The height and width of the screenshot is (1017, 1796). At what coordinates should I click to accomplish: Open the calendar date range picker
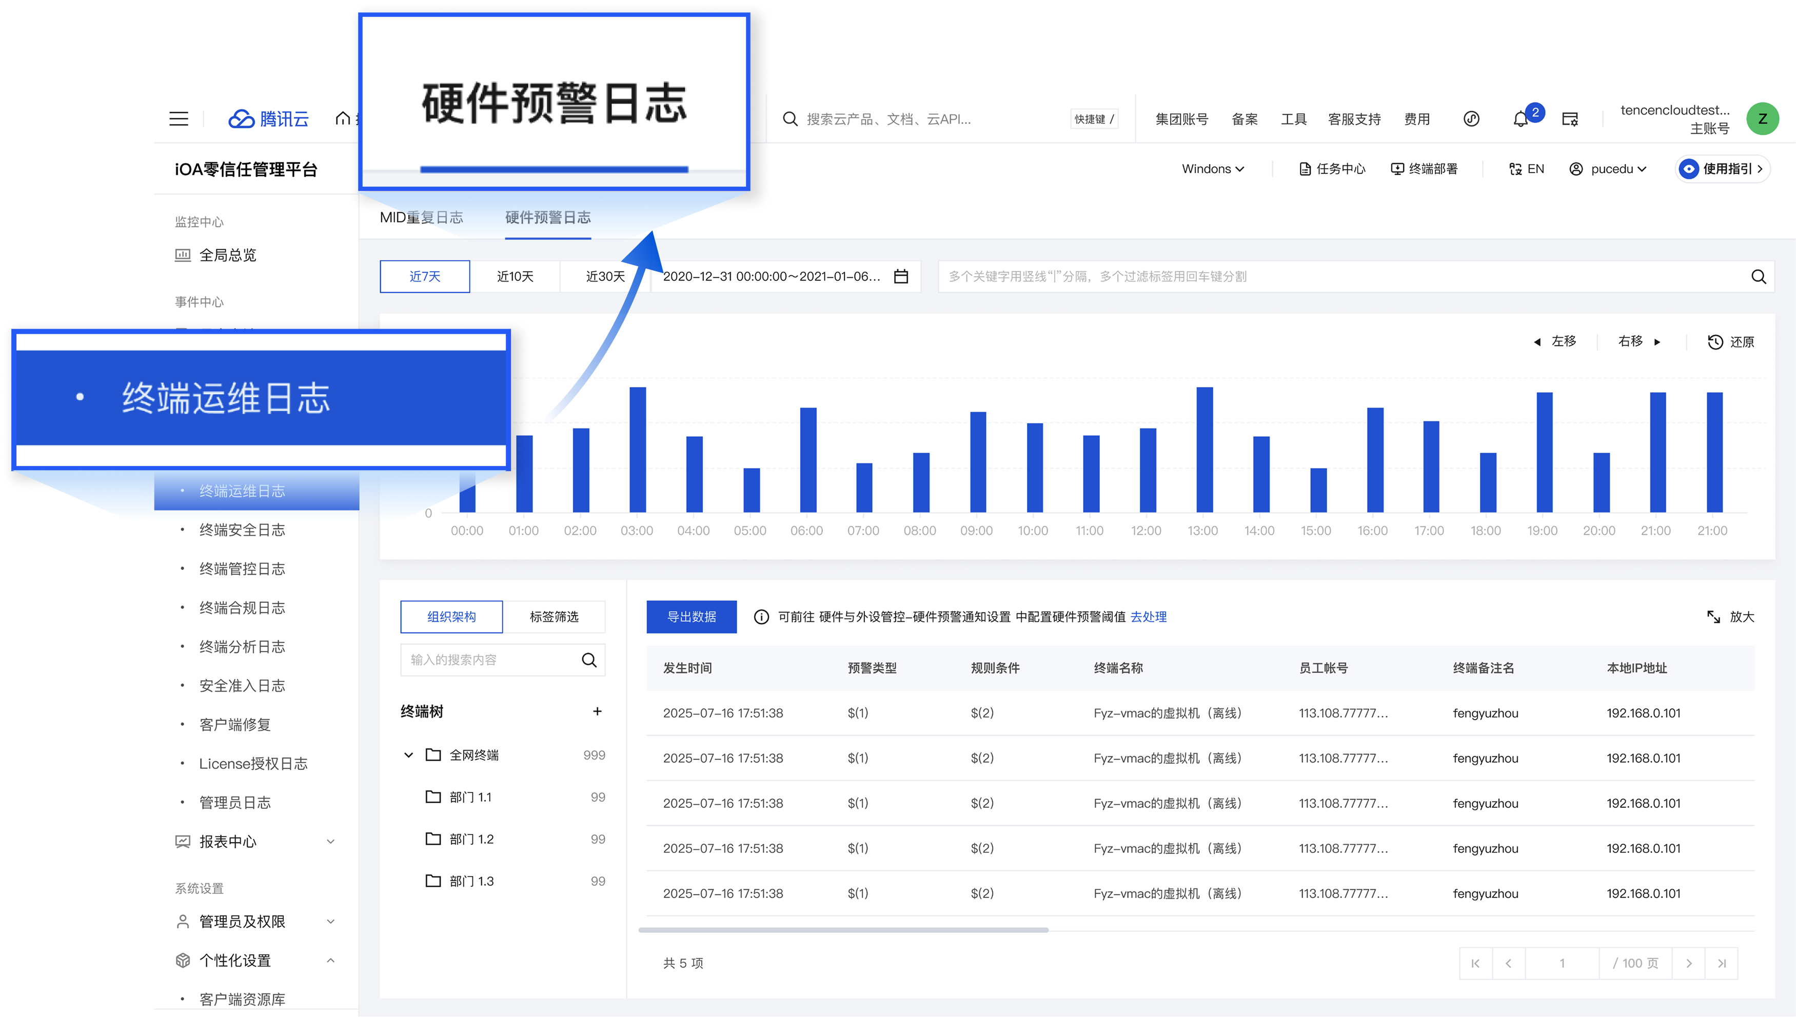point(901,276)
